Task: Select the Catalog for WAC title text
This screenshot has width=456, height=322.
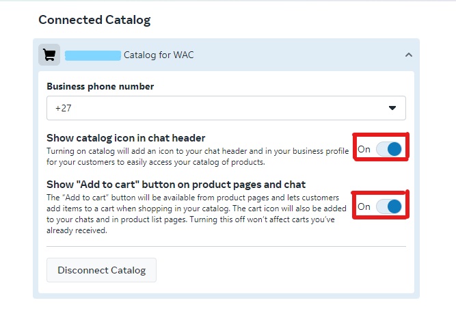Action: pyautogui.click(x=159, y=55)
